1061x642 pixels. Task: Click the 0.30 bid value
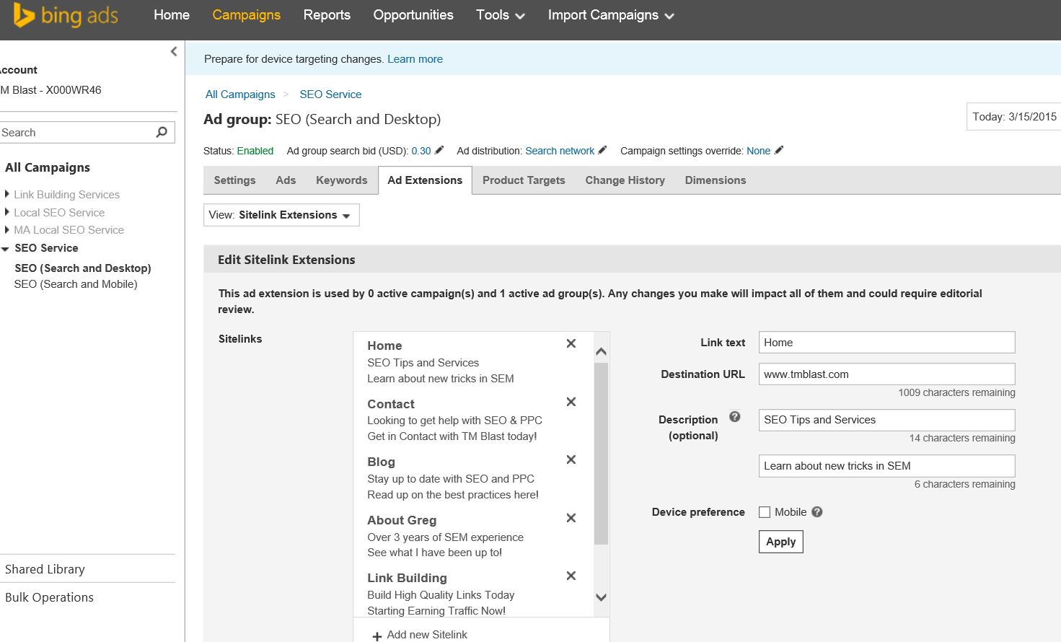click(421, 151)
